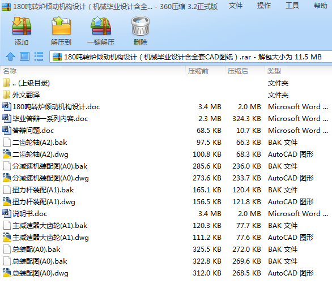The height and width of the screenshot is (284, 332).
Task: Click AutoCAD icon of 总装配图(A0).dwg
Action: pyautogui.click(x=7, y=273)
